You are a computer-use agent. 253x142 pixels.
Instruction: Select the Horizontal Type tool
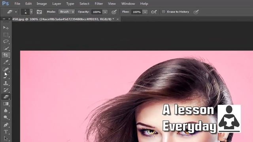tap(6, 131)
